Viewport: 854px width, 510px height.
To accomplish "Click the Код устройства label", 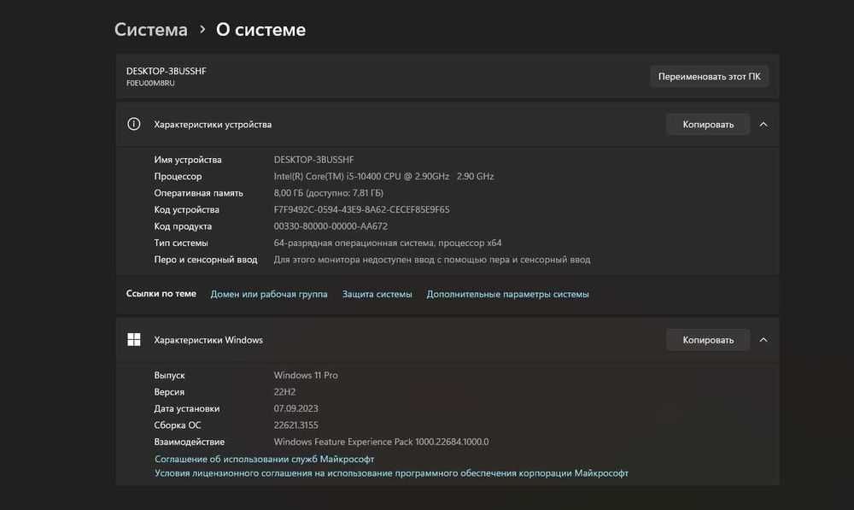I will coord(186,209).
